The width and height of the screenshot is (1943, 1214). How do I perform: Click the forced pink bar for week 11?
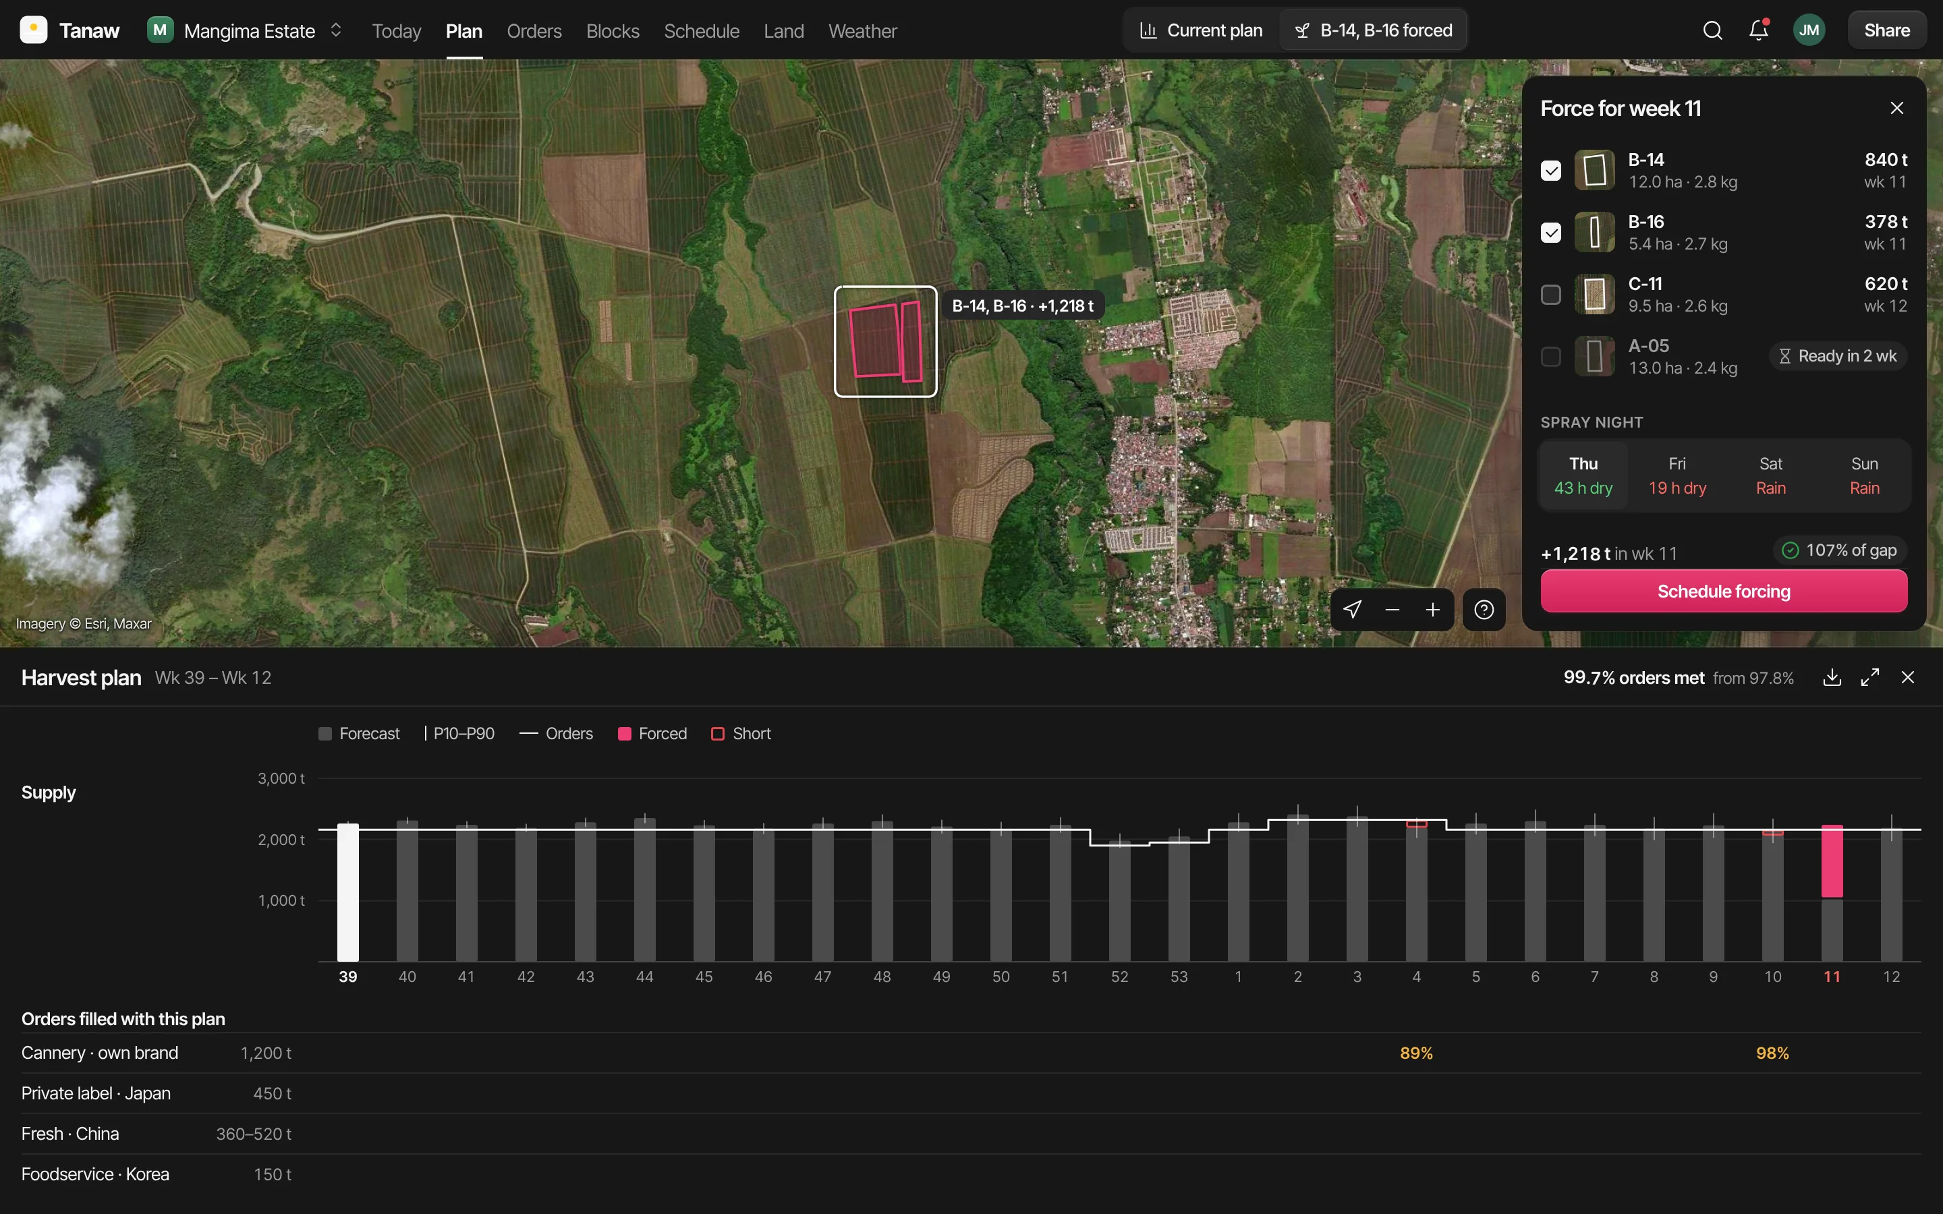(1832, 861)
